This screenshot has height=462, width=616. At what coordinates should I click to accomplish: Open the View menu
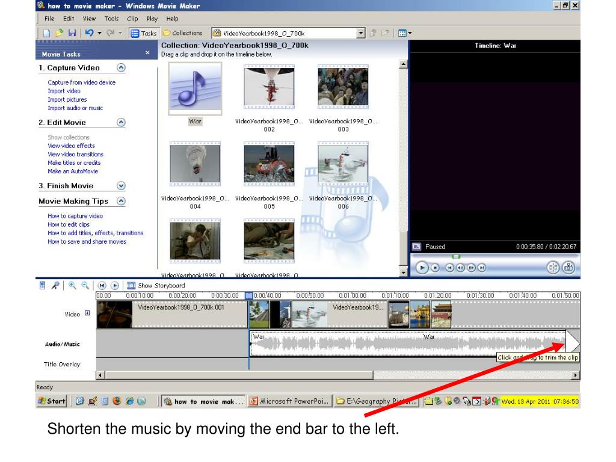(89, 19)
